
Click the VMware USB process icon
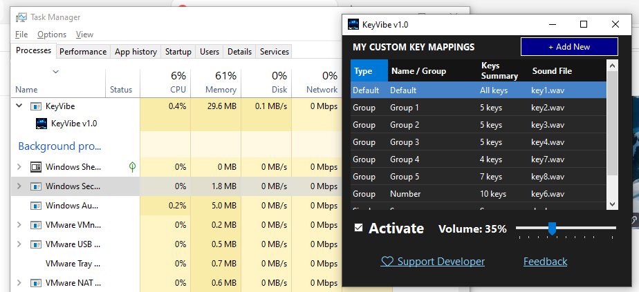tap(36, 244)
